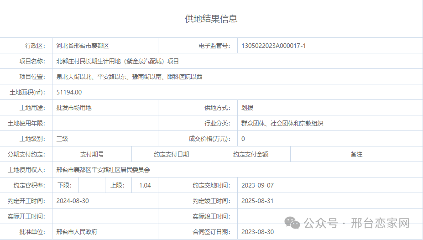Viewport: 423px width, 240px height.
Task: Select the date 2025-08-31
Action: (258, 201)
